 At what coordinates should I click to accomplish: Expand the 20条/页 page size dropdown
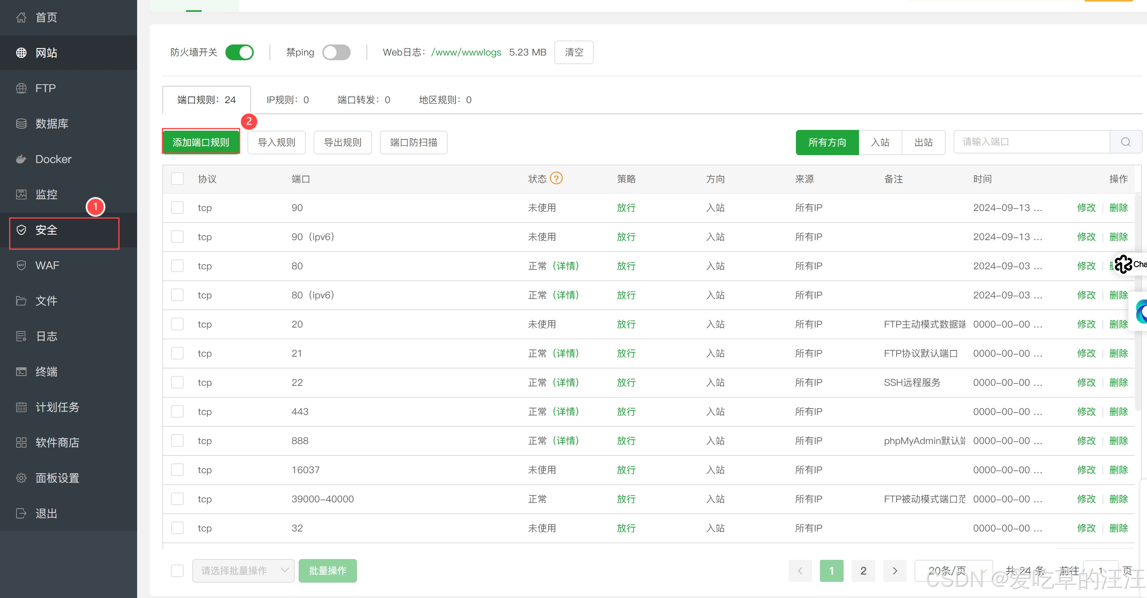(x=953, y=570)
